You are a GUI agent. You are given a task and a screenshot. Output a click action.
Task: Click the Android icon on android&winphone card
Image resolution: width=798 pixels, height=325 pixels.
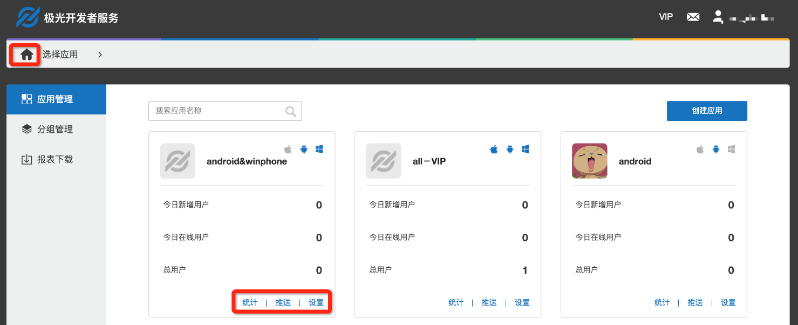(x=303, y=149)
